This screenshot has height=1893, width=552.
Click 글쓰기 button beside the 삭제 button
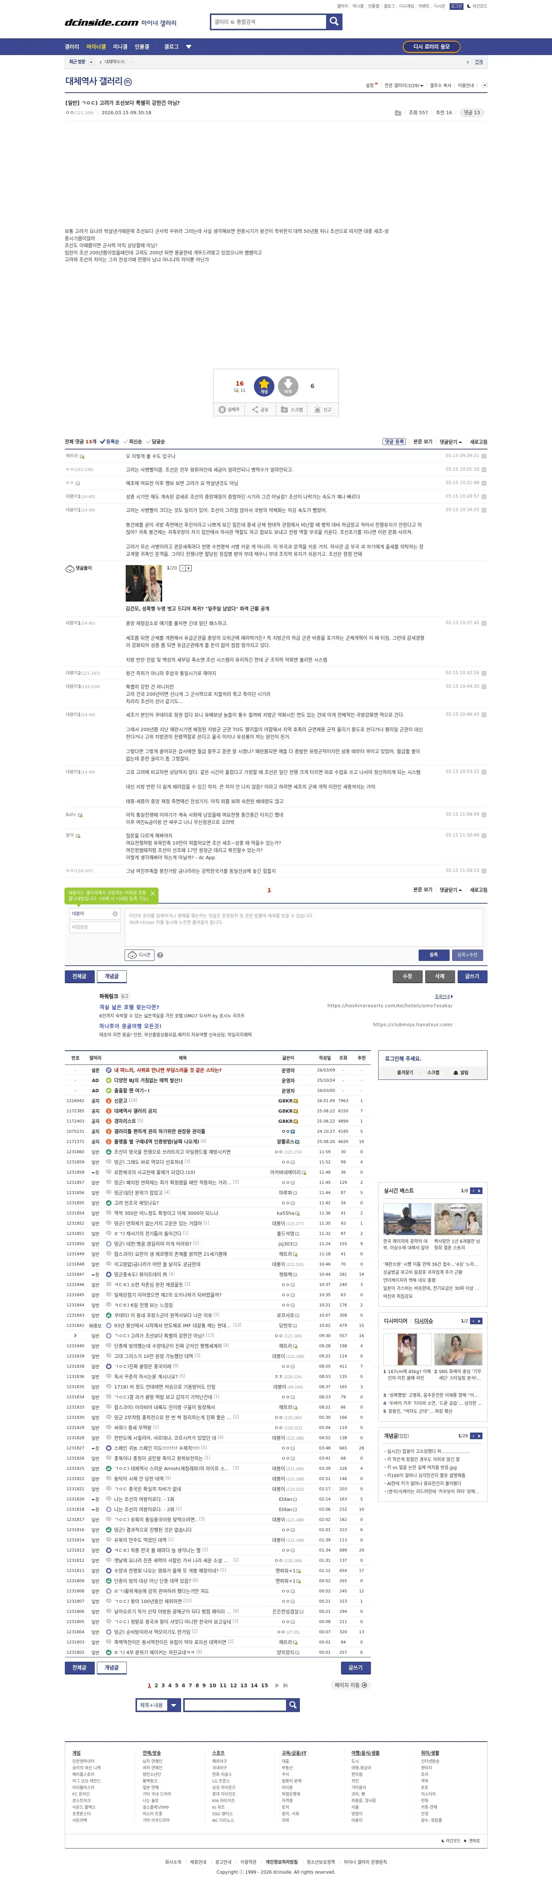tap(472, 976)
